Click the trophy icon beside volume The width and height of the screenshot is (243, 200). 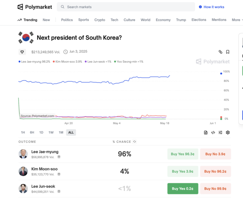(x=22, y=52)
